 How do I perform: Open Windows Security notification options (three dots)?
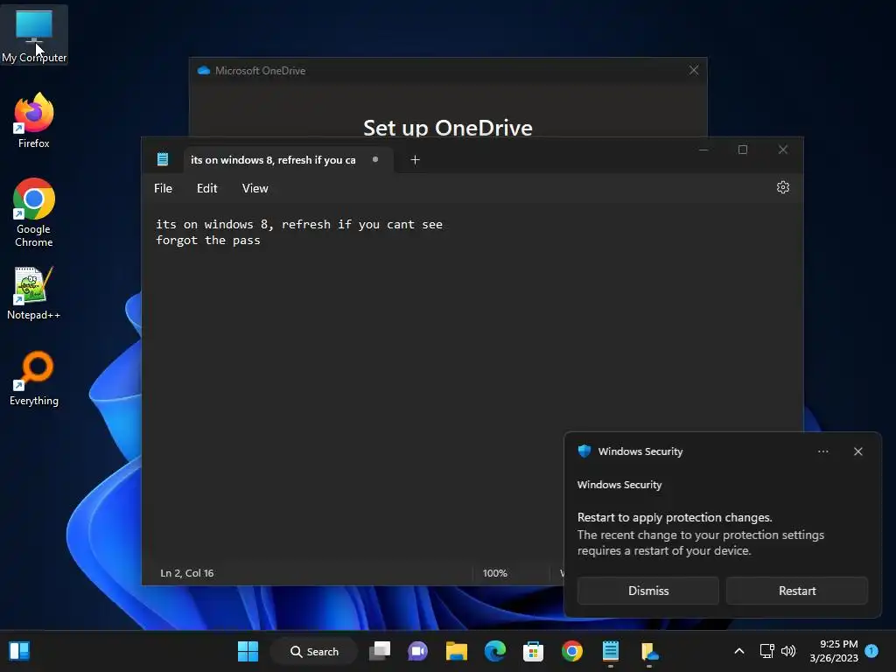(822, 451)
